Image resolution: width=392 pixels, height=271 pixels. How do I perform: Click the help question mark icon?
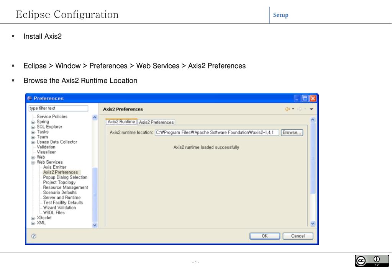[34, 236]
